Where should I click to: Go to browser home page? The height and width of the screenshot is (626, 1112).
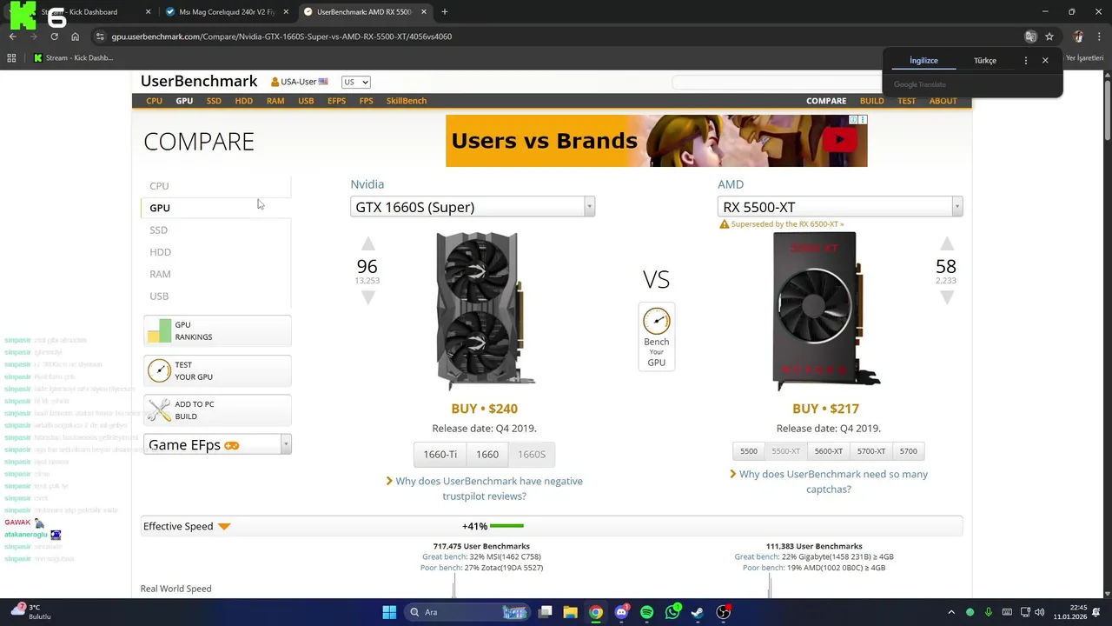click(75, 37)
